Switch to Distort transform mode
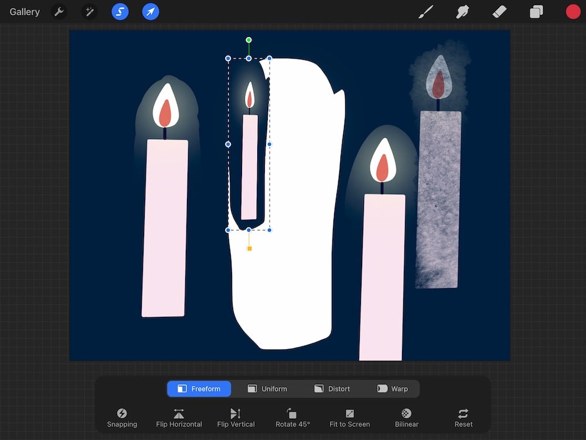586x440 pixels. click(332, 388)
